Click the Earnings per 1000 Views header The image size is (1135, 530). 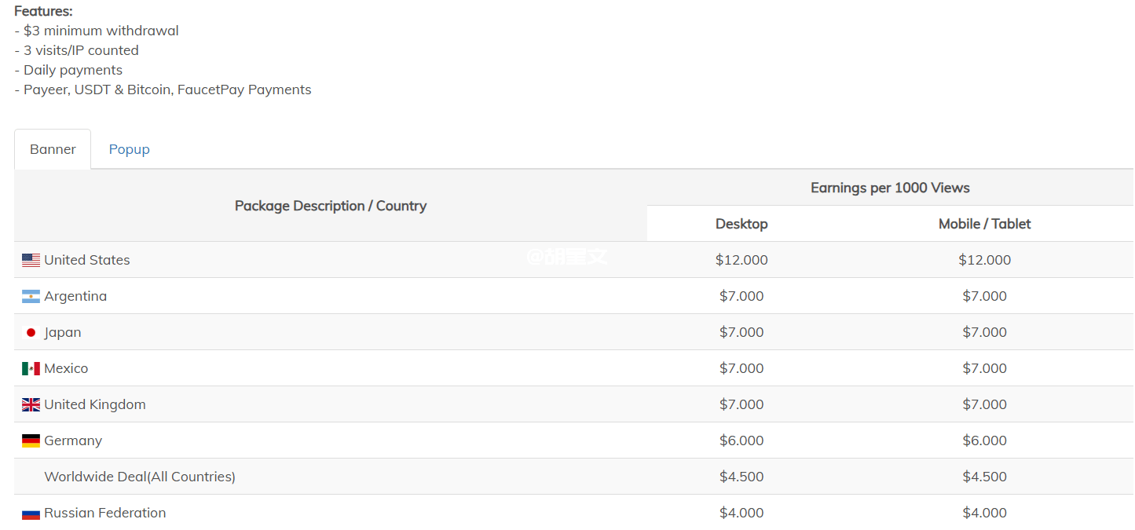pos(890,188)
